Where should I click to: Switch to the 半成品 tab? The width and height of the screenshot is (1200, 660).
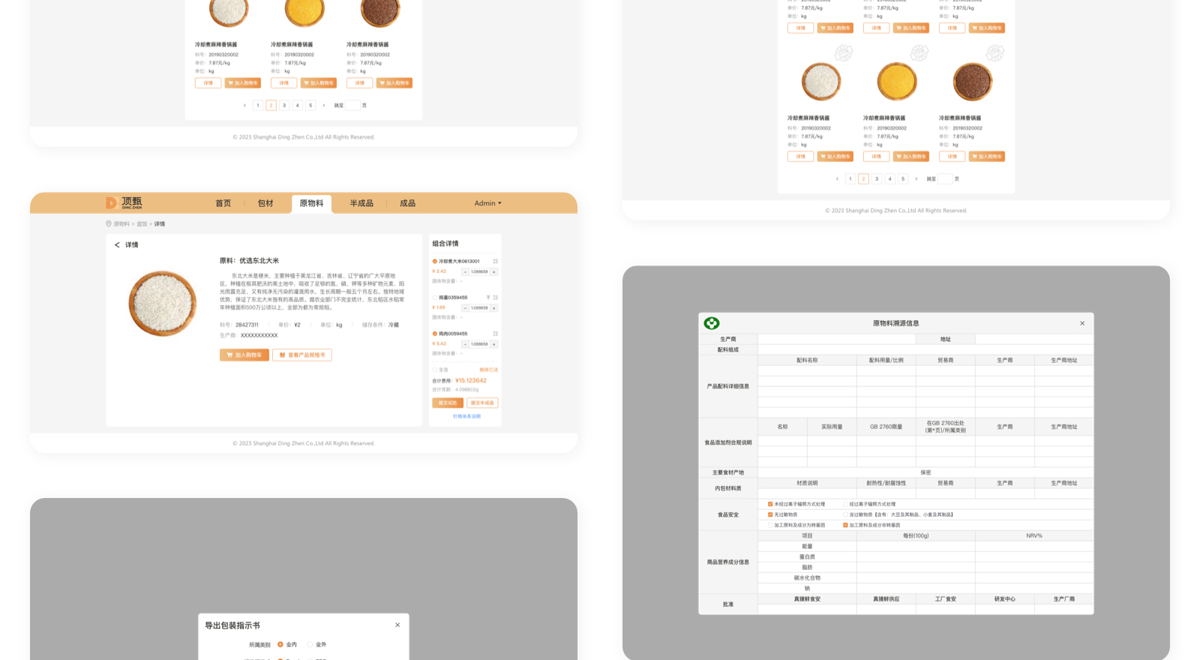361,203
